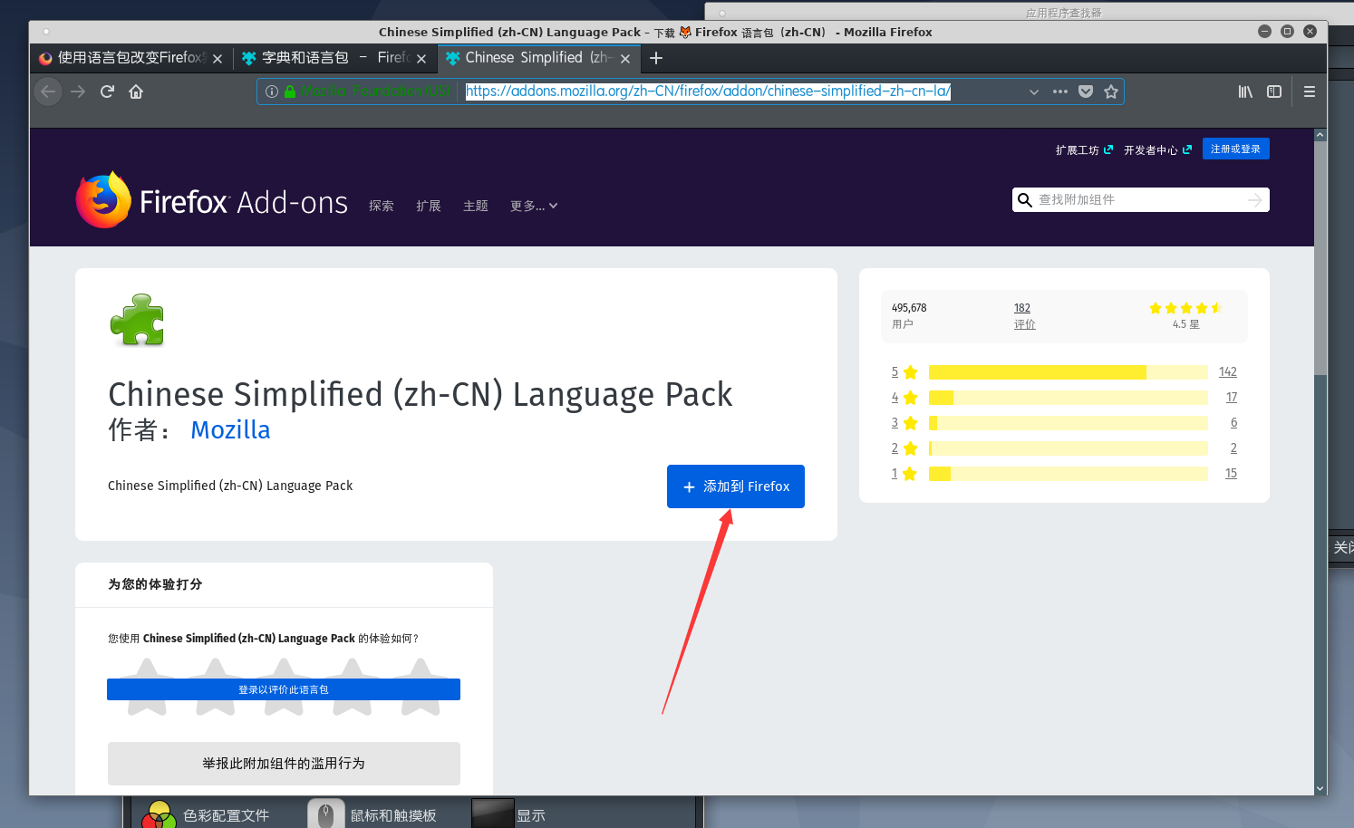Click the 登录以评价此语言包 button
Screen dimensions: 1354x828
coord(284,689)
